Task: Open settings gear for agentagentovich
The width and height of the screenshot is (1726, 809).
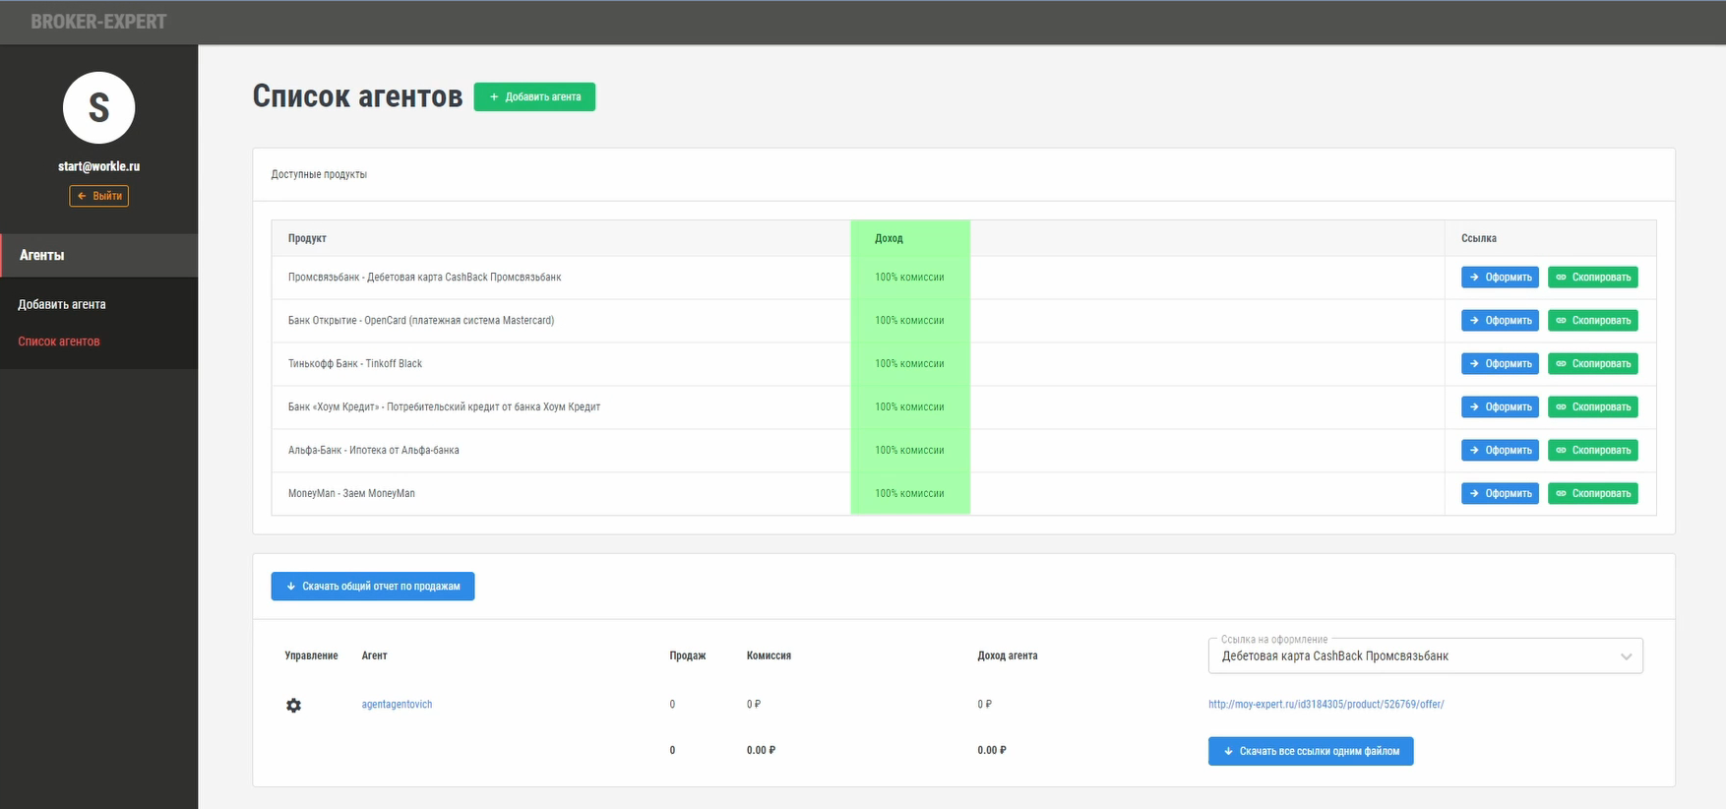Action: coord(293,706)
